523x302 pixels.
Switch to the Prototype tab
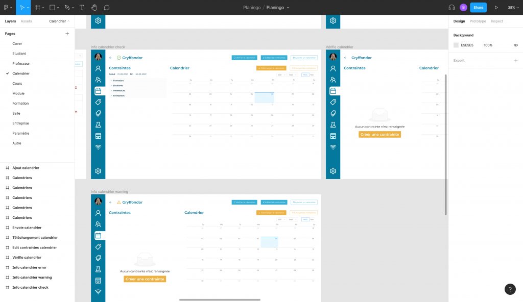coord(478,21)
